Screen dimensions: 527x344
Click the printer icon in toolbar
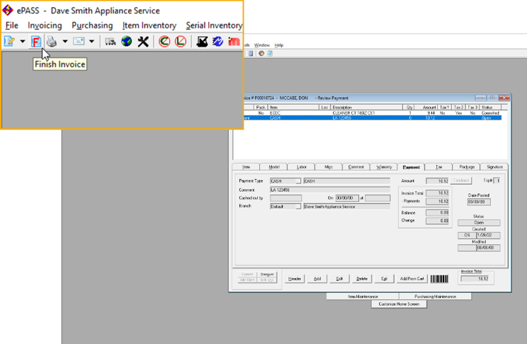point(52,42)
